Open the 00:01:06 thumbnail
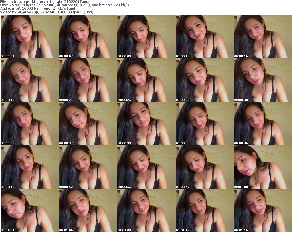Image resolution: width=293 pixels, height=232 pixels. 88,210
